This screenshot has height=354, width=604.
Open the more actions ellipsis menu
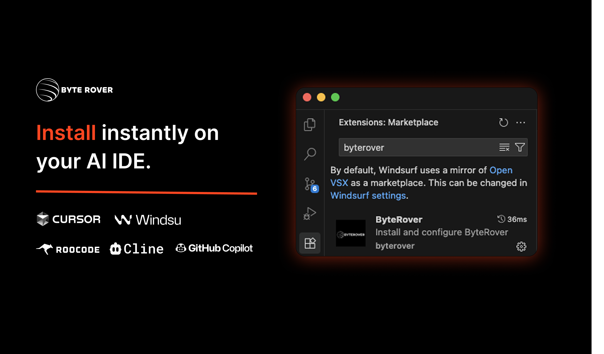point(520,123)
